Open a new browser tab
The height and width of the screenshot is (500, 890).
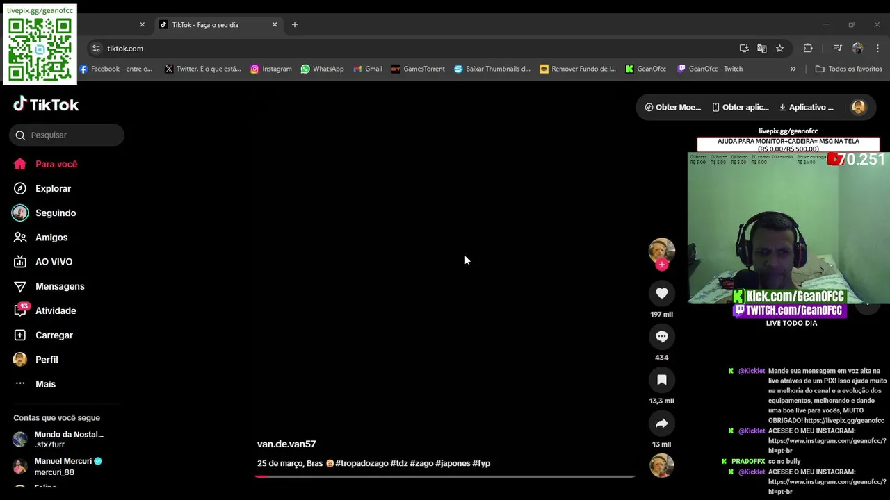pos(294,24)
